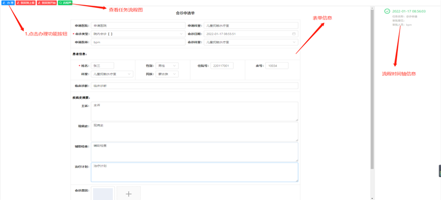
Task: Click the vertical scrollbar of form panel
Action: 372,90
